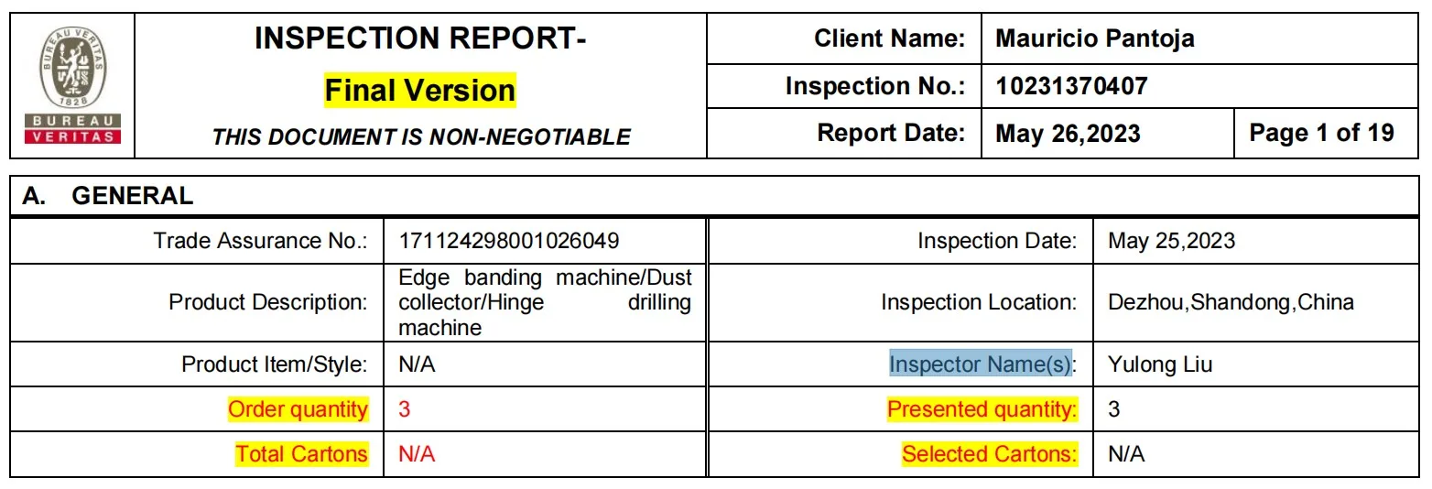Viewport: 1432px width, 489px height.
Task: Click the highlighted Order quantity label
Action: [x=298, y=409]
